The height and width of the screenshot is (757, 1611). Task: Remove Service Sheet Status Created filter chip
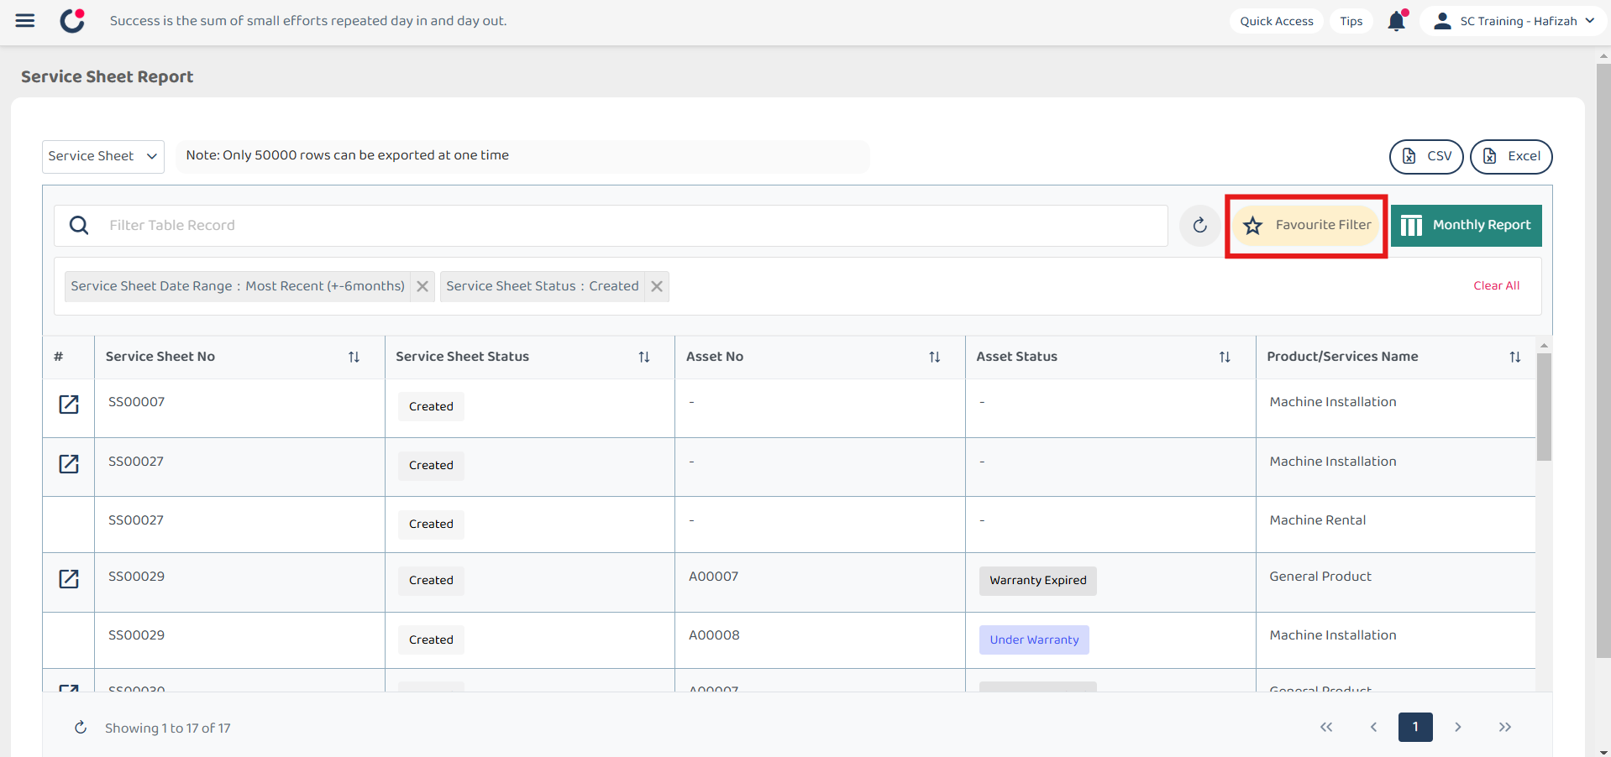tap(657, 286)
